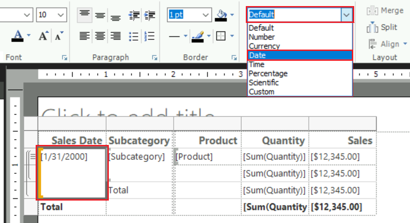
Task: Open the font size dropdown
Action: (x=61, y=15)
